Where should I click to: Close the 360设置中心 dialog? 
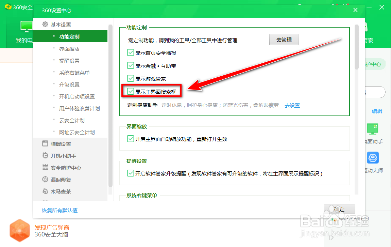(x=355, y=10)
